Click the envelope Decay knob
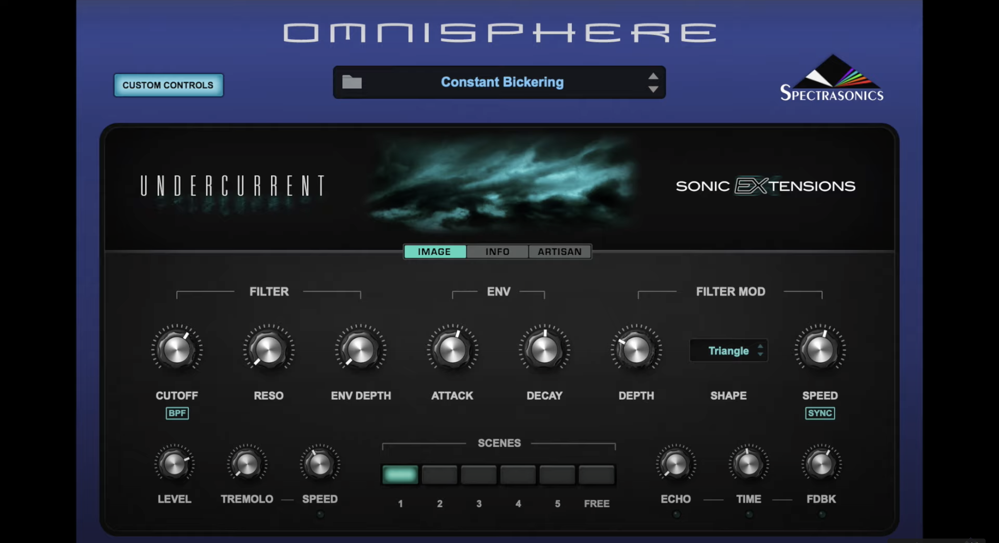999x543 pixels. click(544, 350)
